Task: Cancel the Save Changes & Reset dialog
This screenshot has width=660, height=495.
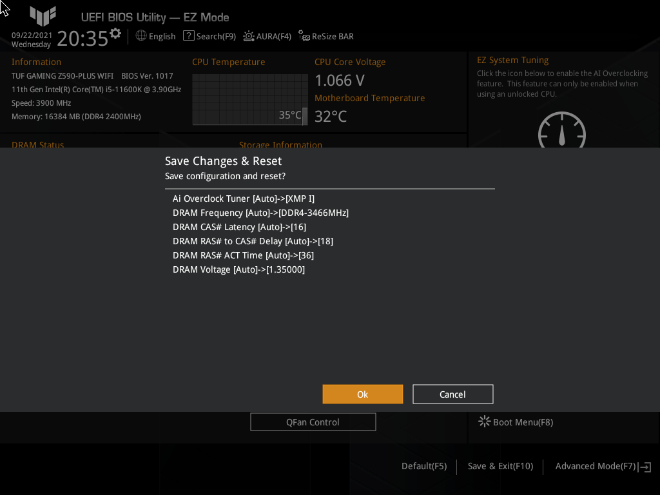Action: [452, 394]
